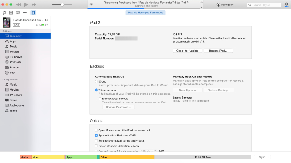This screenshot has width=291, height=163.
Task: Click the Sync button
Action: [262, 157]
